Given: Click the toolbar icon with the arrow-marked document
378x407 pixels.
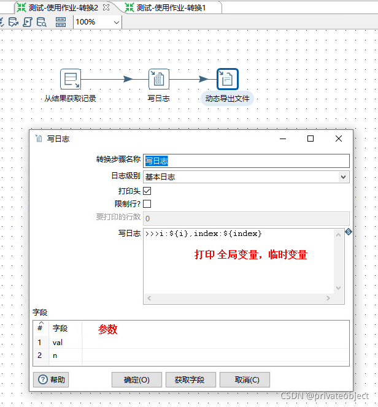Looking at the screenshot, I should [x=13, y=22].
